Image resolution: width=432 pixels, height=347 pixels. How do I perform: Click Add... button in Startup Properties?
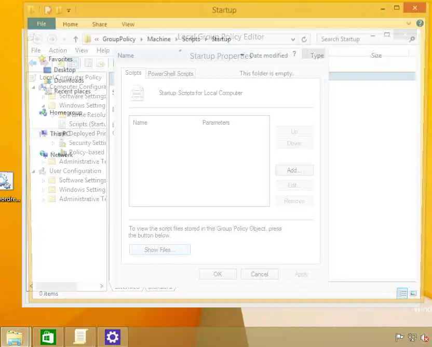pos(294,170)
